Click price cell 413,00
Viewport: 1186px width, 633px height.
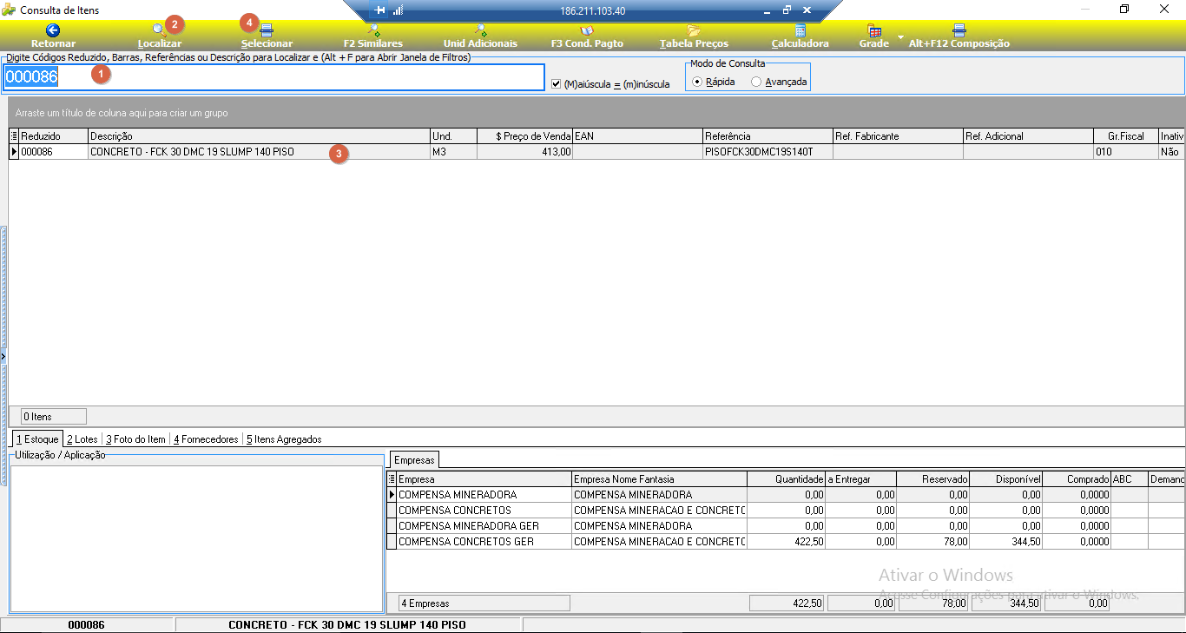525,152
